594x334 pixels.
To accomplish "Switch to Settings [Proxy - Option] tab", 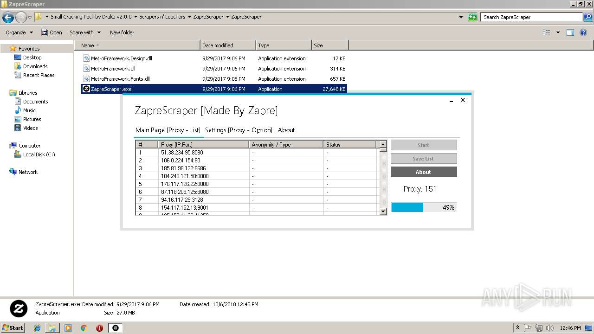I will [239, 130].
